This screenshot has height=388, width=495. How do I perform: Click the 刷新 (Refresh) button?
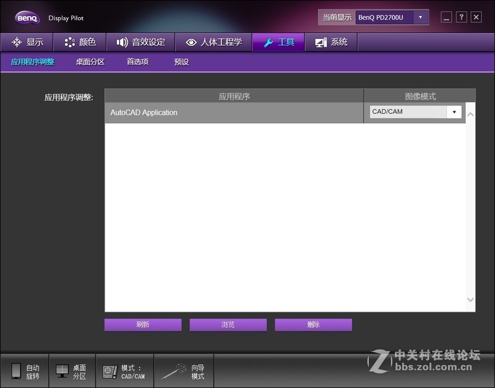[142, 324]
